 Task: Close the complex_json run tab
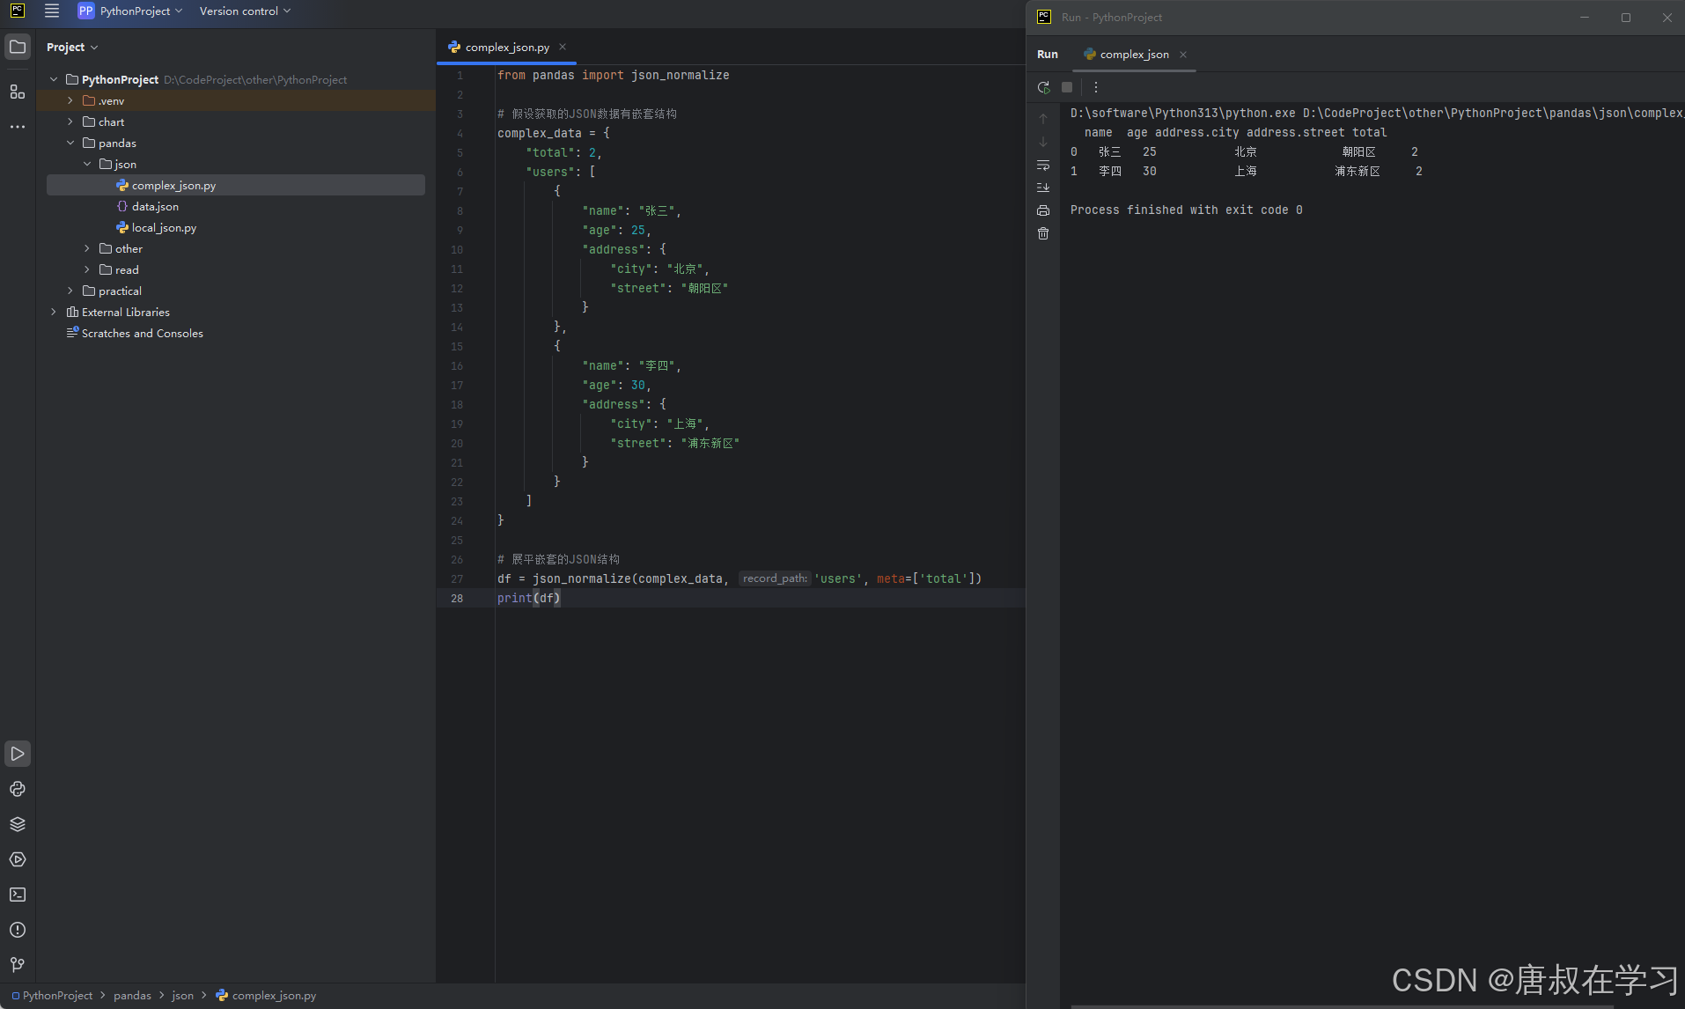coord(1183,55)
